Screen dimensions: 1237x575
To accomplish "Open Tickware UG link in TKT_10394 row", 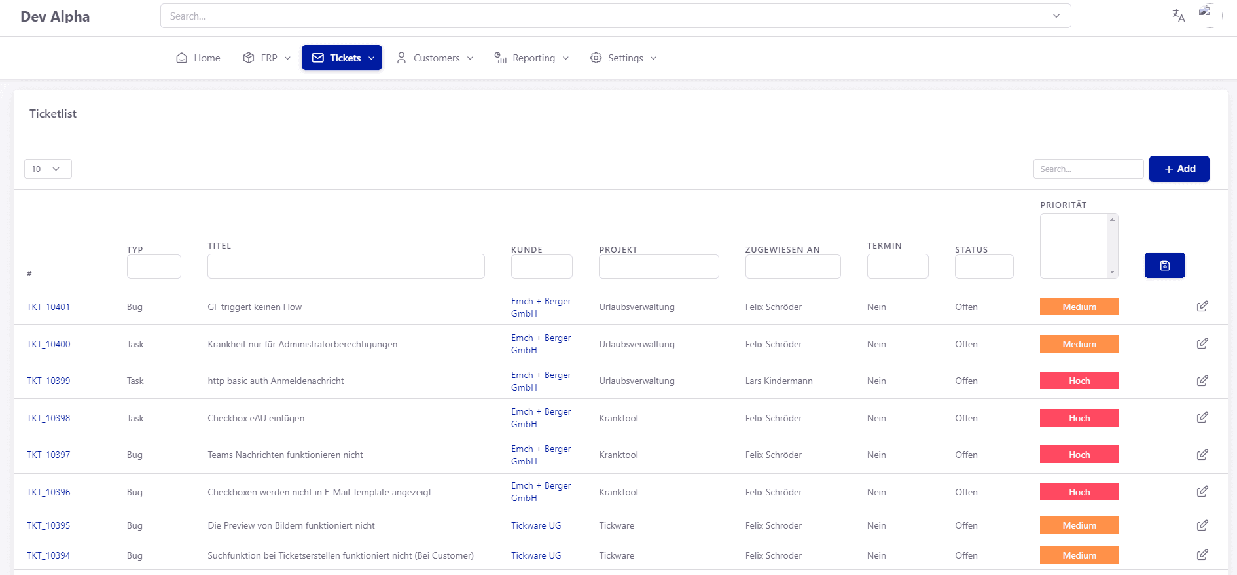I will pyautogui.click(x=536, y=555).
